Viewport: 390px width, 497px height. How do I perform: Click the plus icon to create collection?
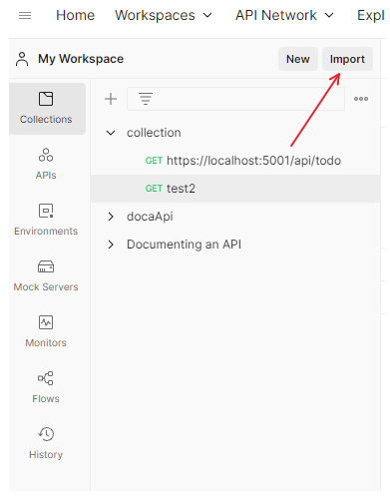(111, 99)
